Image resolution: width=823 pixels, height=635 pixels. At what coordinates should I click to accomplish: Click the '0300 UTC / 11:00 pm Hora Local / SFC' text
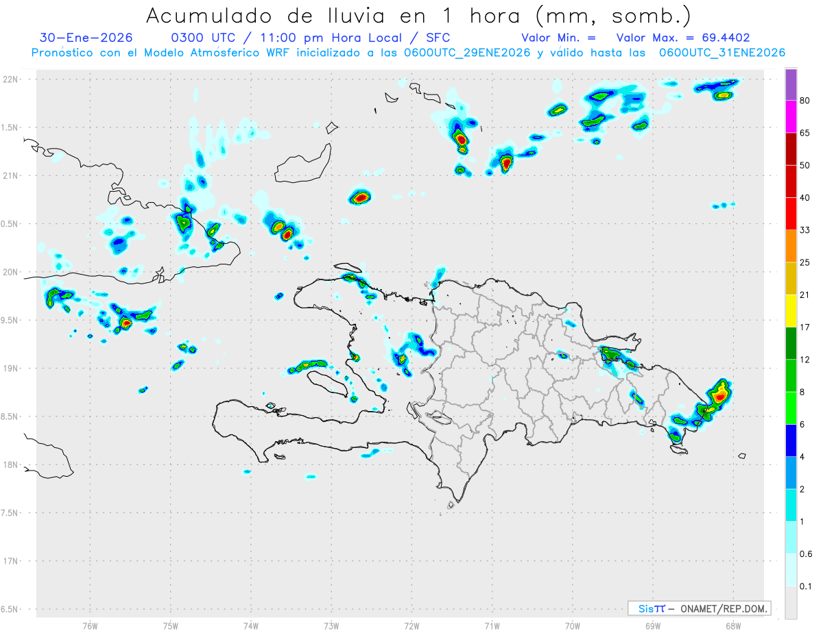click(310, 38)
